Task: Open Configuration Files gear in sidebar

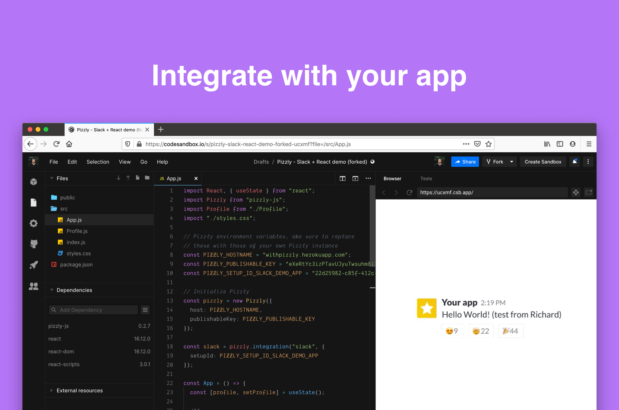Action: pyautogui.click(x=34, y=223)
